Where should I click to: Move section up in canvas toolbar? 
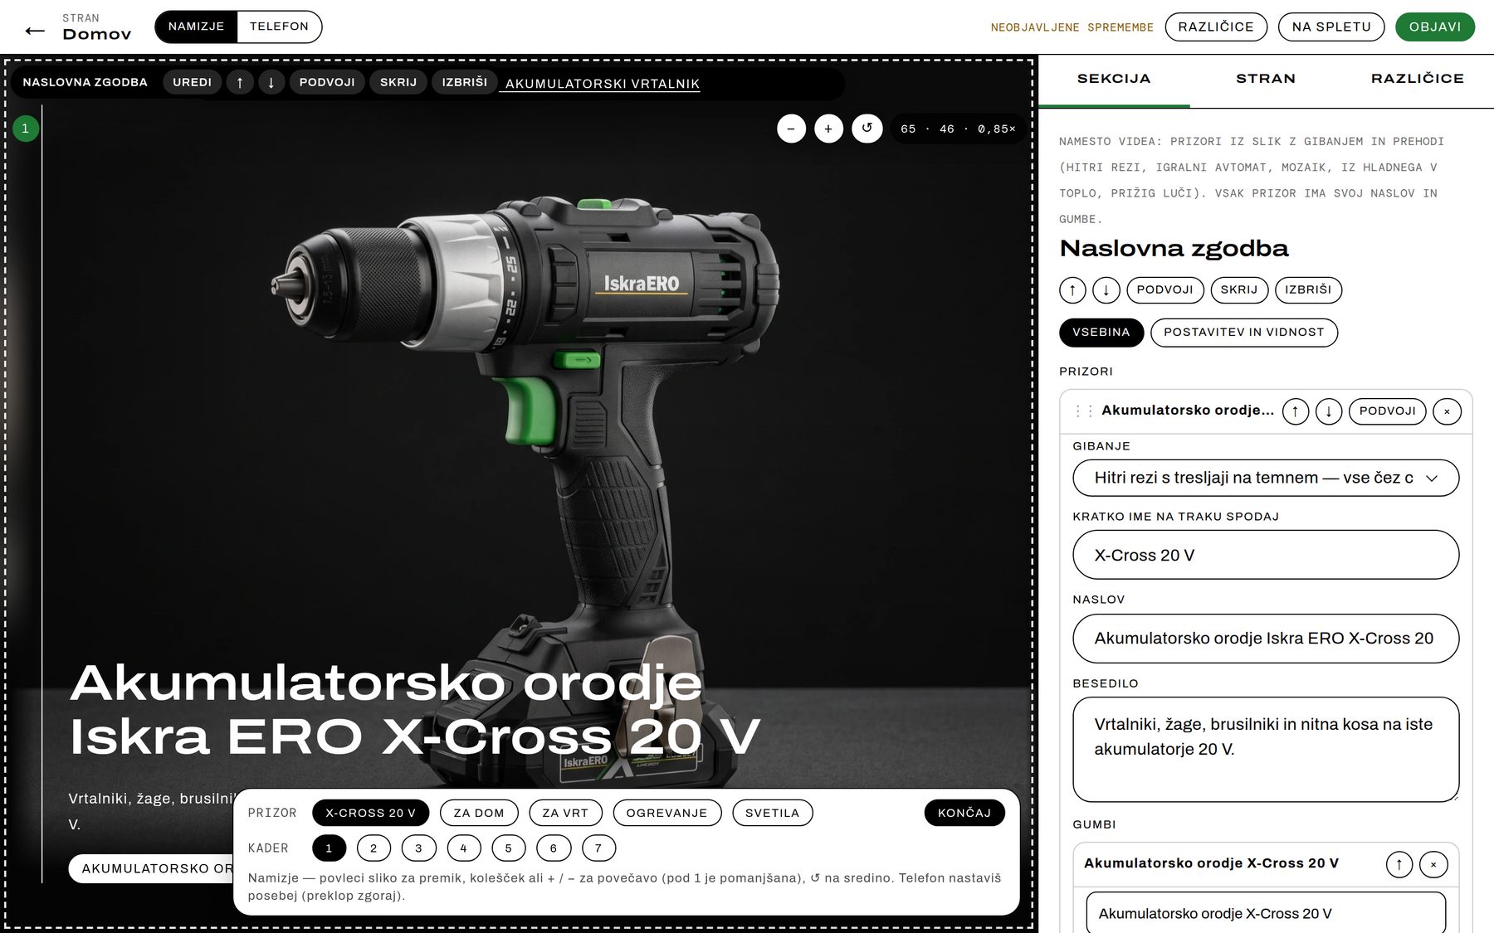pyautogui.click(x=240, y=82)
